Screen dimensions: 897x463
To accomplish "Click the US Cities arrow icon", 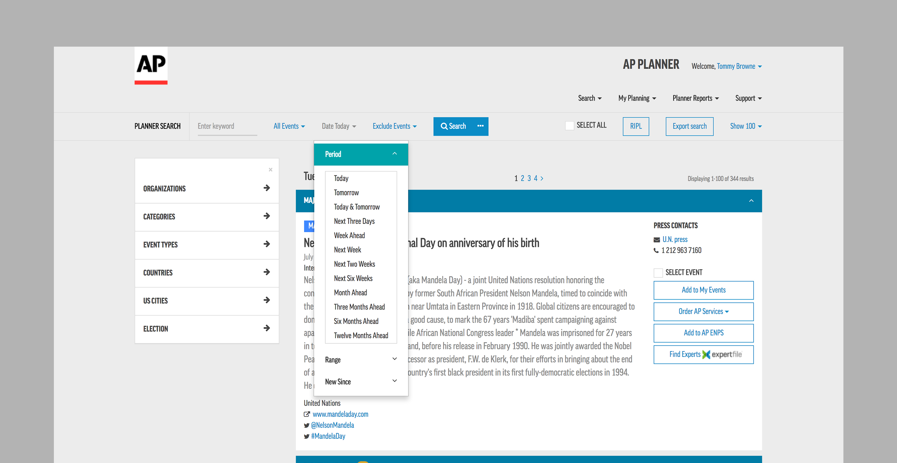I will [267, 300].
